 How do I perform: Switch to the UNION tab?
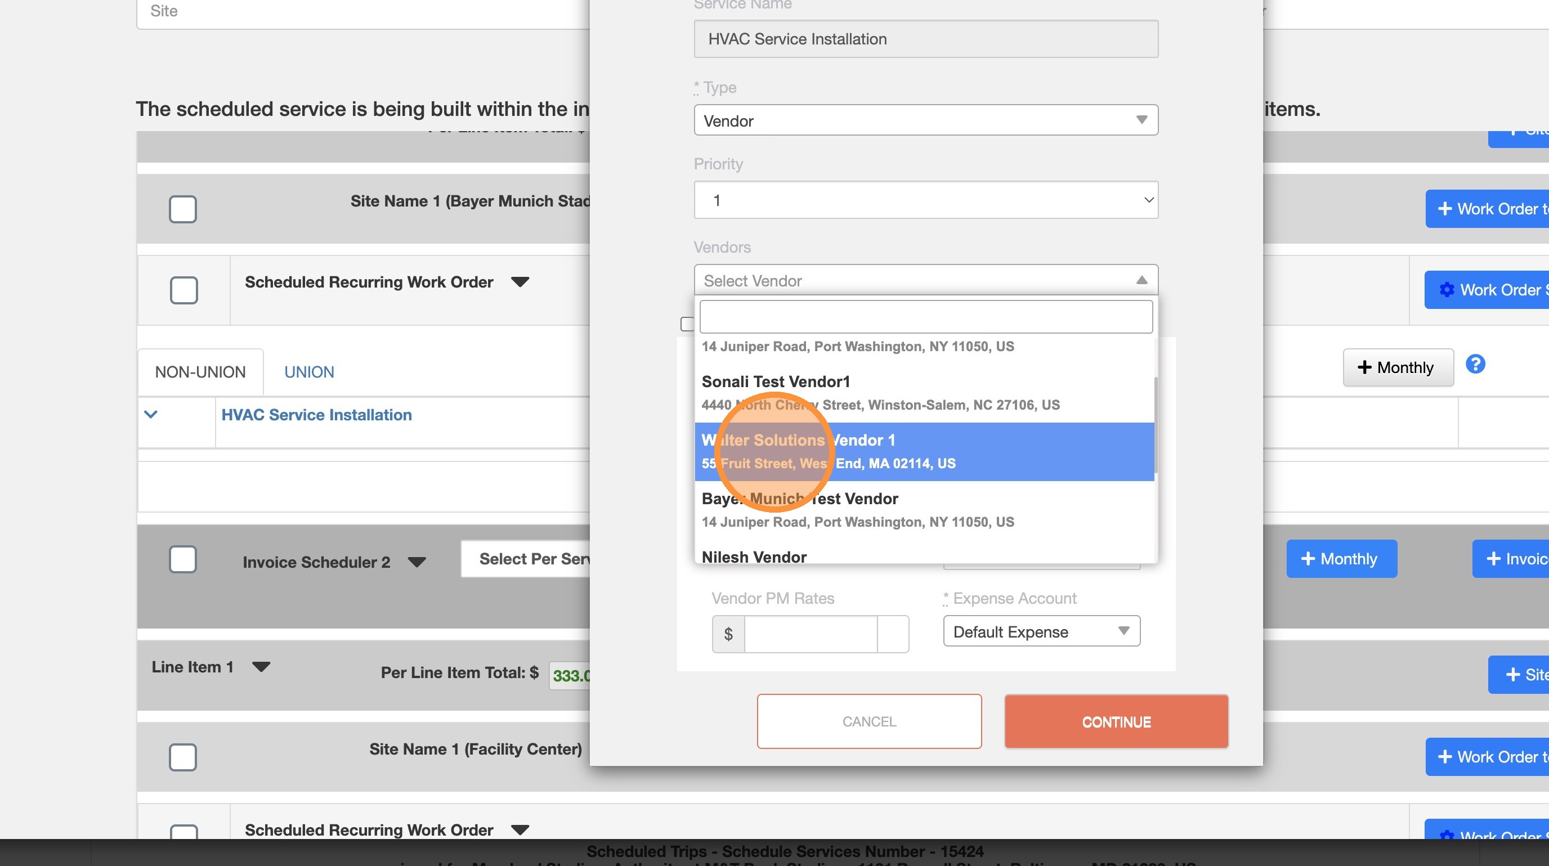pos(309,372)
